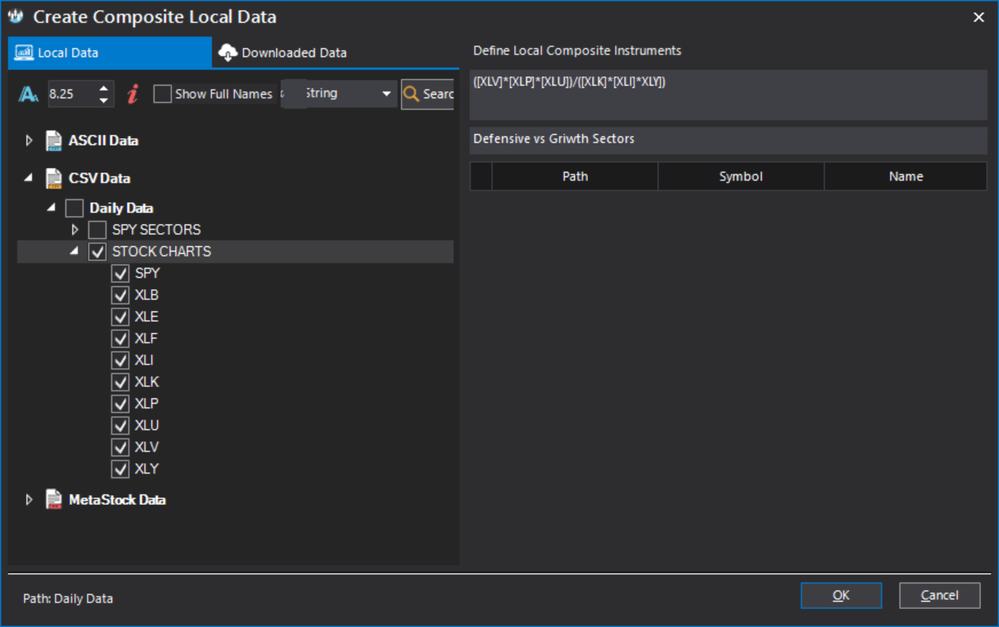Select the SPY tree item label

point(147,273)
